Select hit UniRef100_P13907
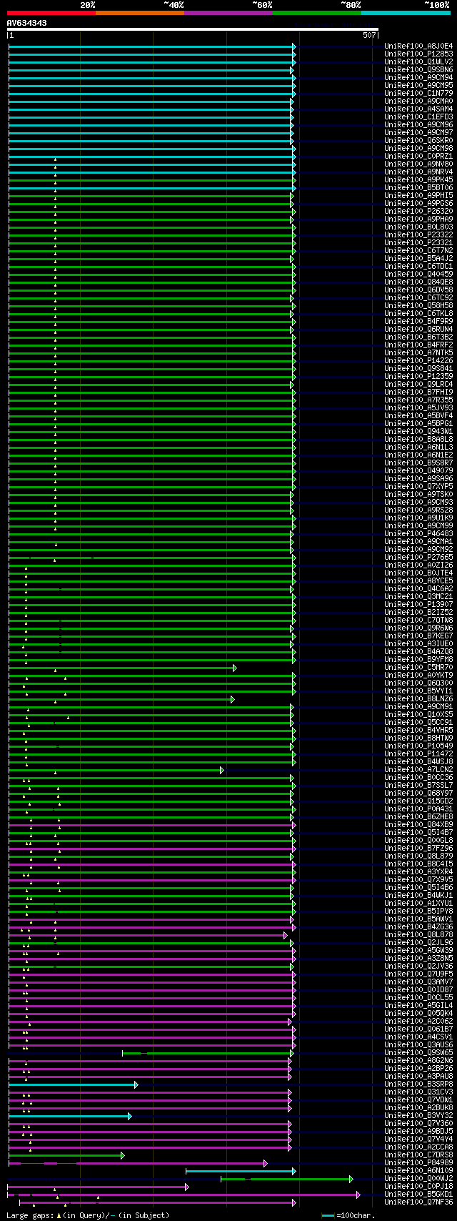The width and height of the screenshot is (457, 1221). coord(418,604)
